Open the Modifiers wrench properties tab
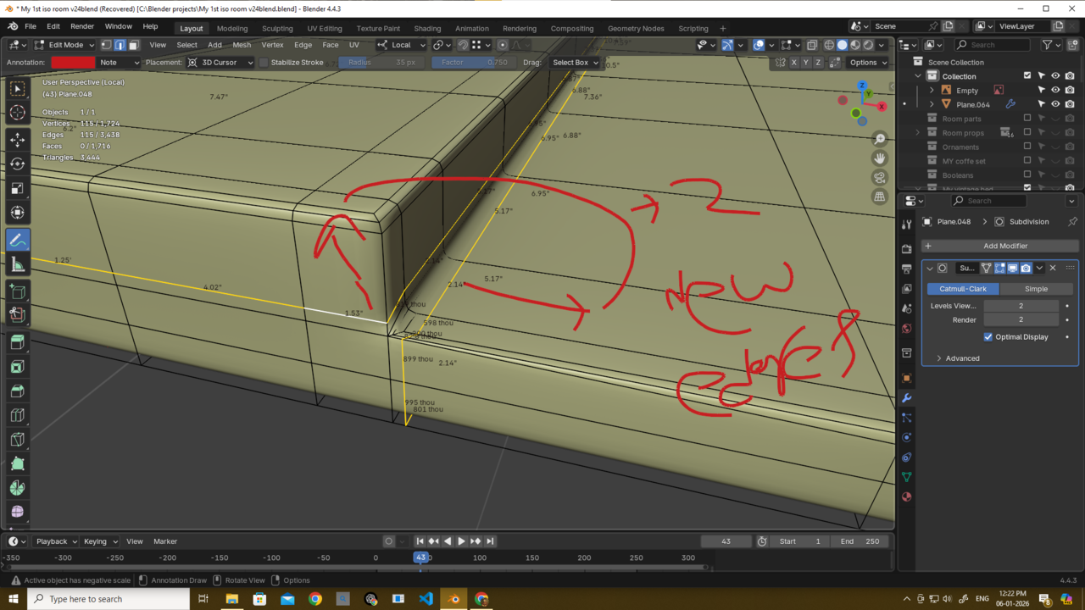 pos(906,397)
